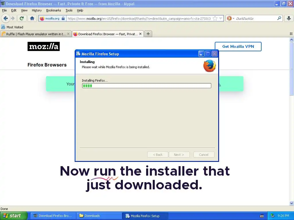The width and height of the screenshot is (294, 220).
Task: Click the network tray icon near clock
Action: pos(272,216)
